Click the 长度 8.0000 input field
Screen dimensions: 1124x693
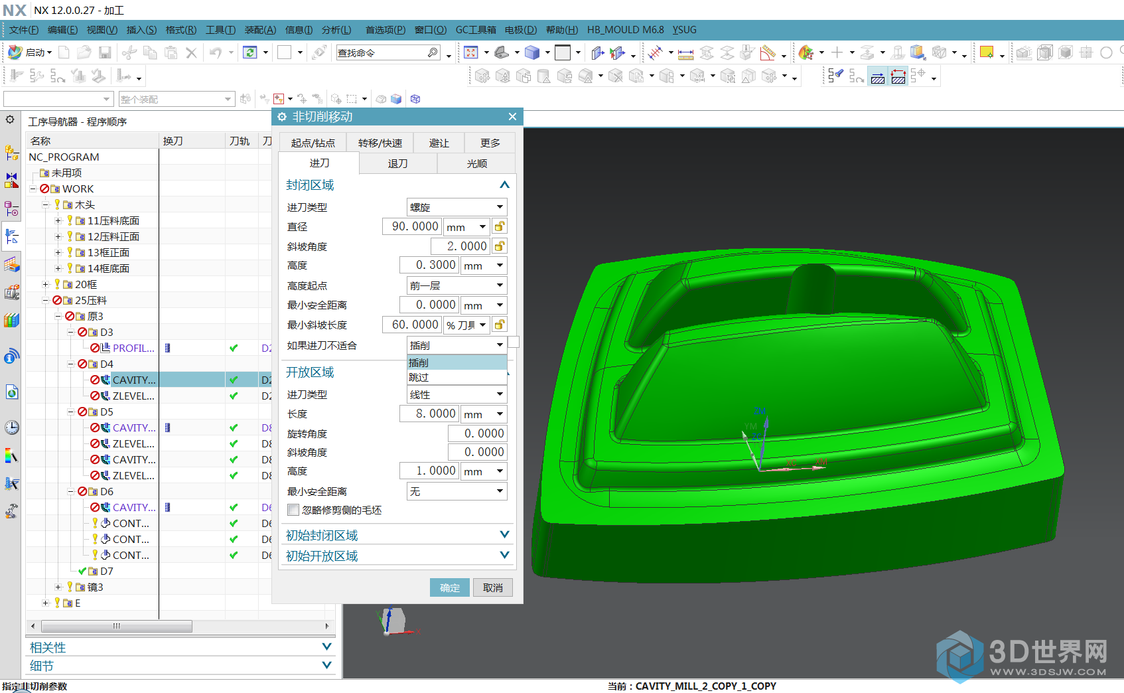point(429,414)
